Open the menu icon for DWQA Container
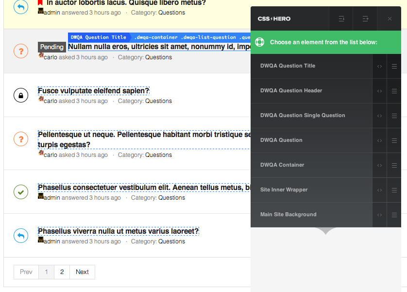Screen dimensions: 407x292 (394, 165)
